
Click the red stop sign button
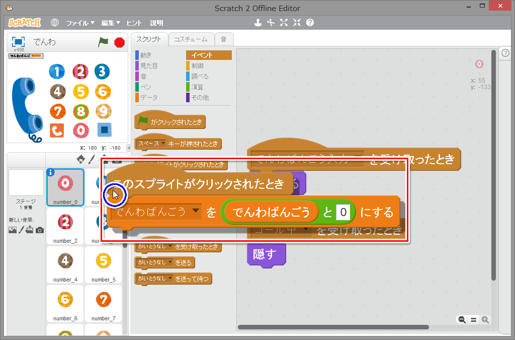click(x=119, y=42)
